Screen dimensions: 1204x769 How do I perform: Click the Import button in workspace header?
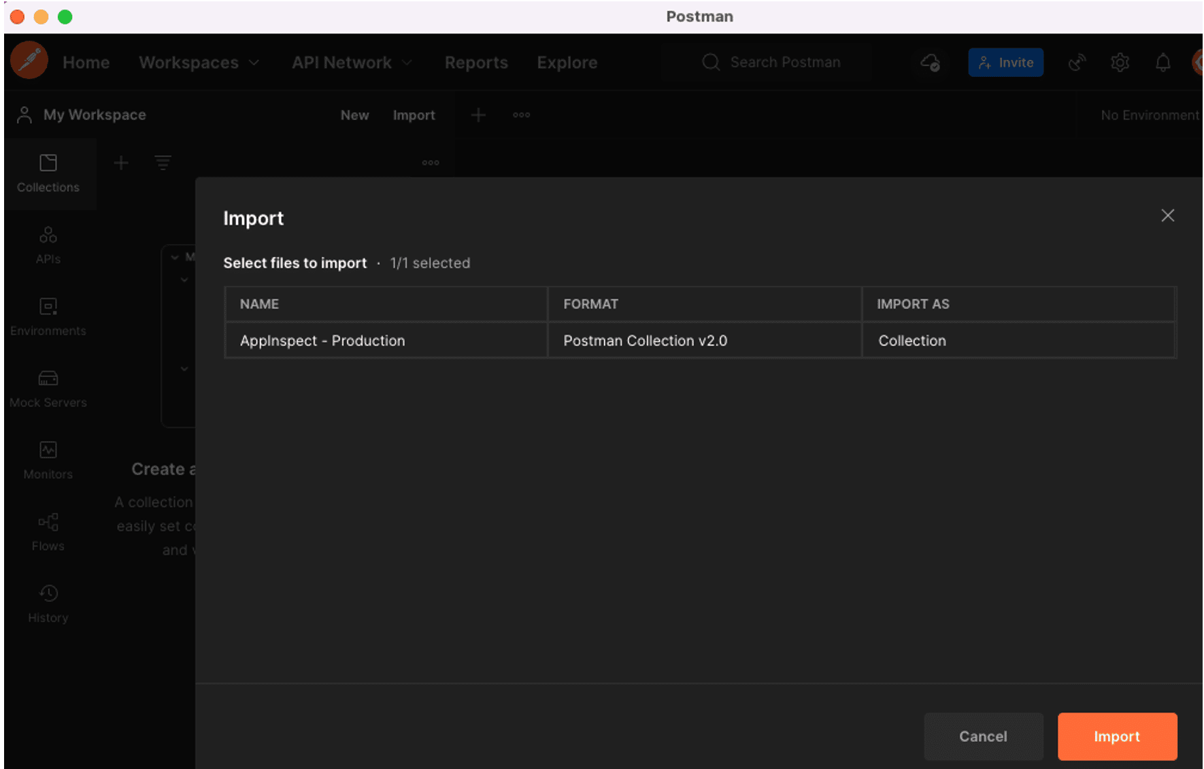click(414, 115)
